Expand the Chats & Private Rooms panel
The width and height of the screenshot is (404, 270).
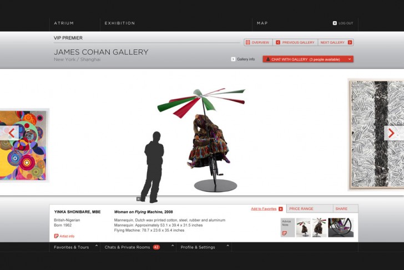pyautogui.click(x=173, y=246)
